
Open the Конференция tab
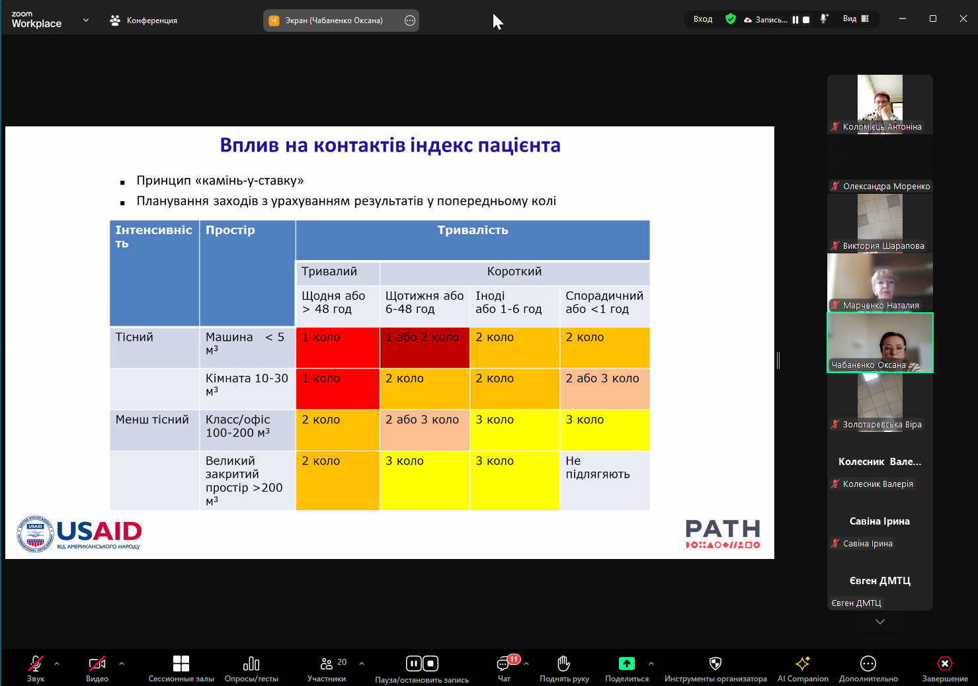(x=143, y=21)
